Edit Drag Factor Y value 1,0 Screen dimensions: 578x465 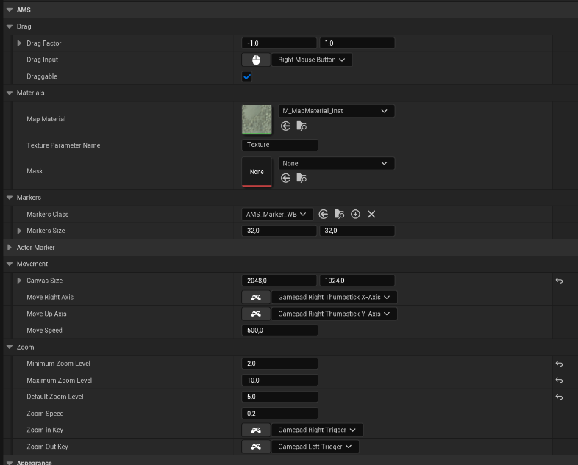357,43
